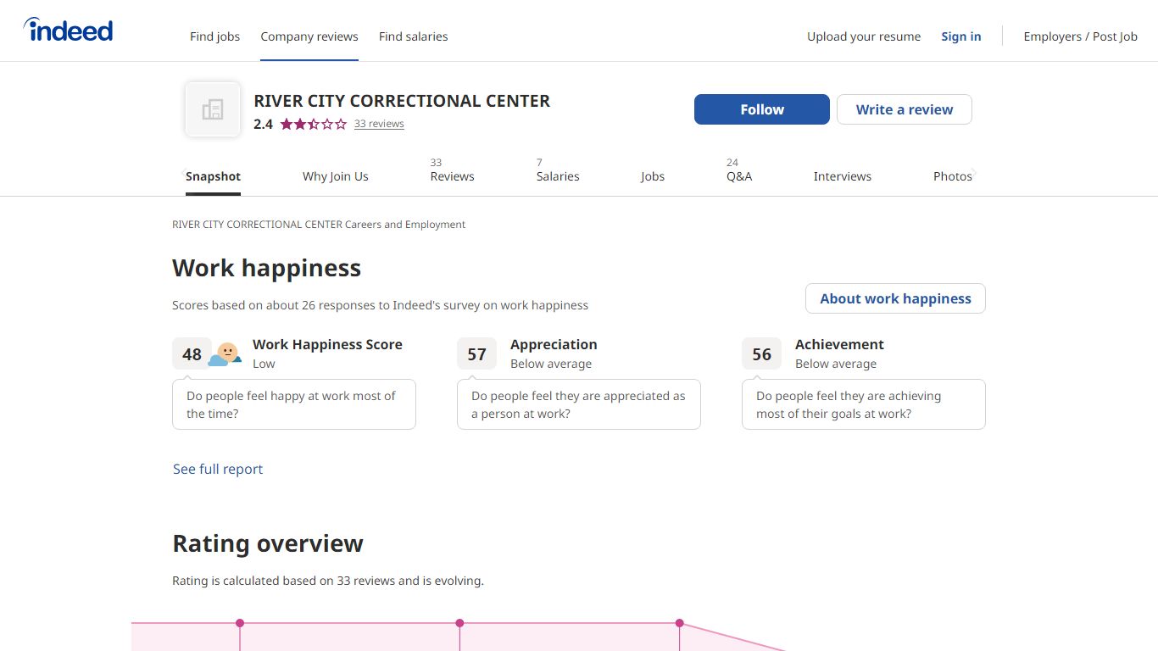Open the 33 reviews link

pos(379,124)
